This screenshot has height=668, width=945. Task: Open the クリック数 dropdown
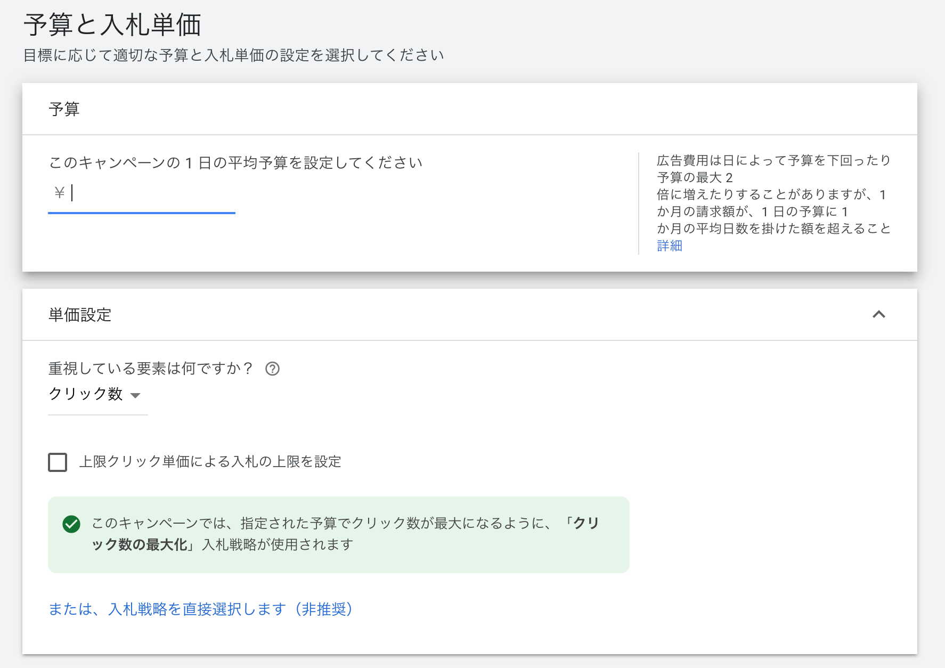tap(97, 395)
